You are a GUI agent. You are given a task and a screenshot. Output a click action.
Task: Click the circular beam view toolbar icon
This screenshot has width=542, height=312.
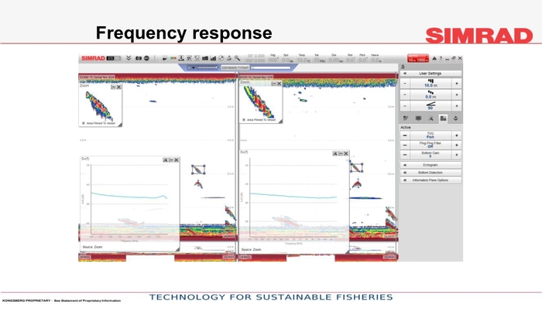click(x=221, y=58)
